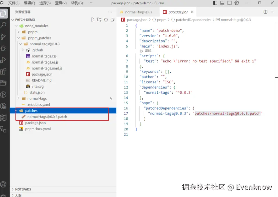Image resolution: width=278 pixels, height=197 pixels.
Task: Click the New Folder icon in explorer
Action: click(x=99, y=20)
